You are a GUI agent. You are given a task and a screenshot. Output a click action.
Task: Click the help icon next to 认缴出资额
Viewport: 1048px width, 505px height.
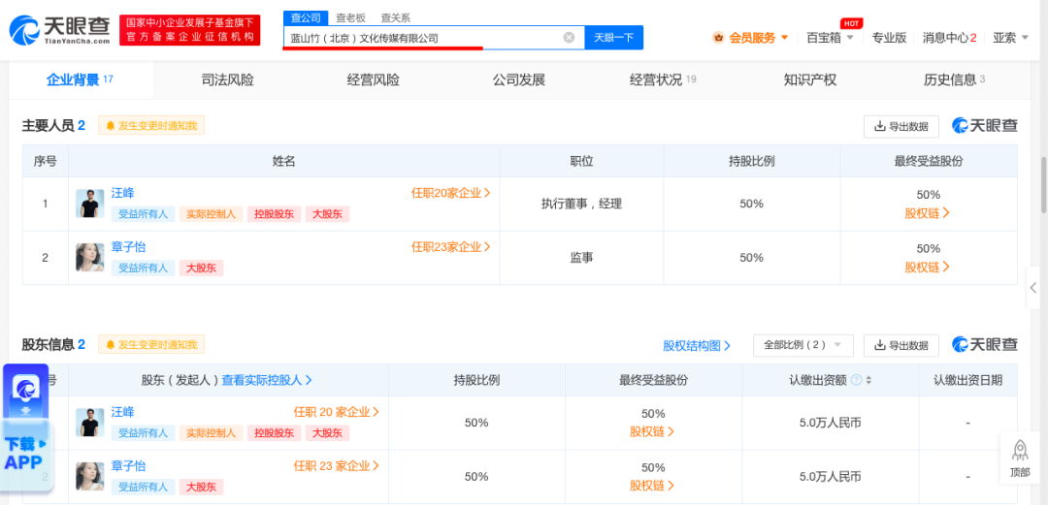point(856,380)
